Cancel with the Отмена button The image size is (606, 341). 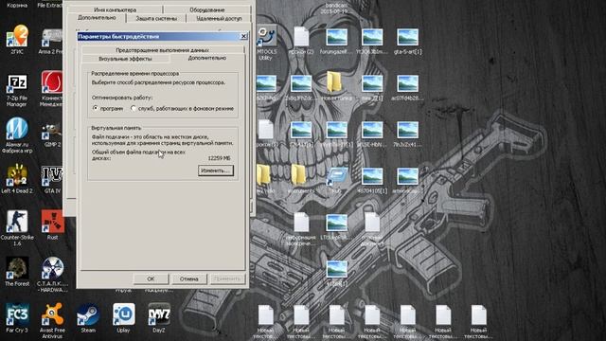[x=188, y=278]
